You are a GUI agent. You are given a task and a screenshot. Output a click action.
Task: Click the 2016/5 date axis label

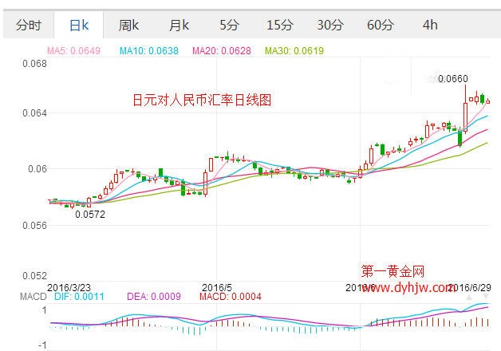(217, 287)
